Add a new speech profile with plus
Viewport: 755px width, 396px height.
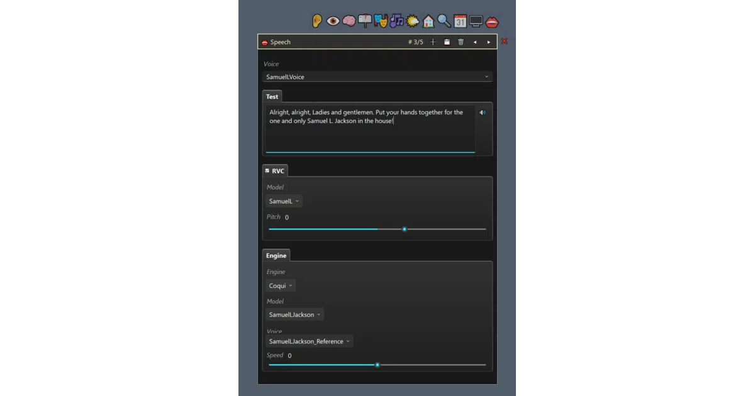[x=433, y=42]
